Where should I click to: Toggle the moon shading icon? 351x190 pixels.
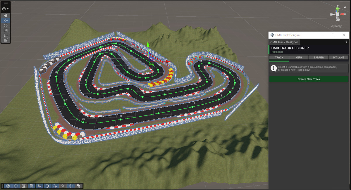click(x=47, y=186)
